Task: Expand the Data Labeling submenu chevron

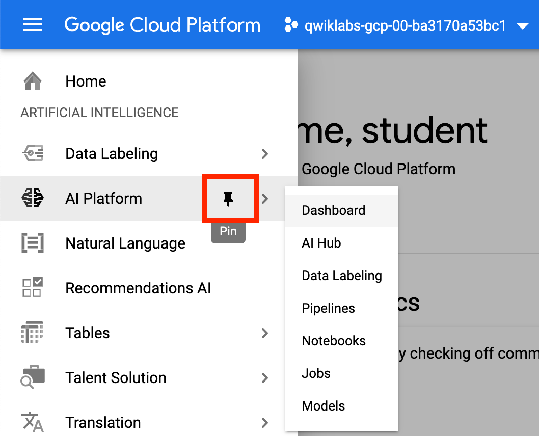Action: click(264, 154)
